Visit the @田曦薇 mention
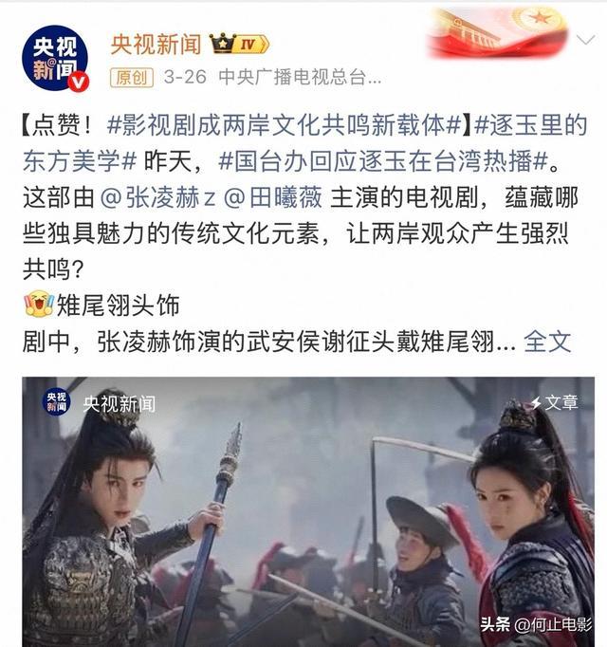Screen dimensions: 607x647 click(273, 197)
